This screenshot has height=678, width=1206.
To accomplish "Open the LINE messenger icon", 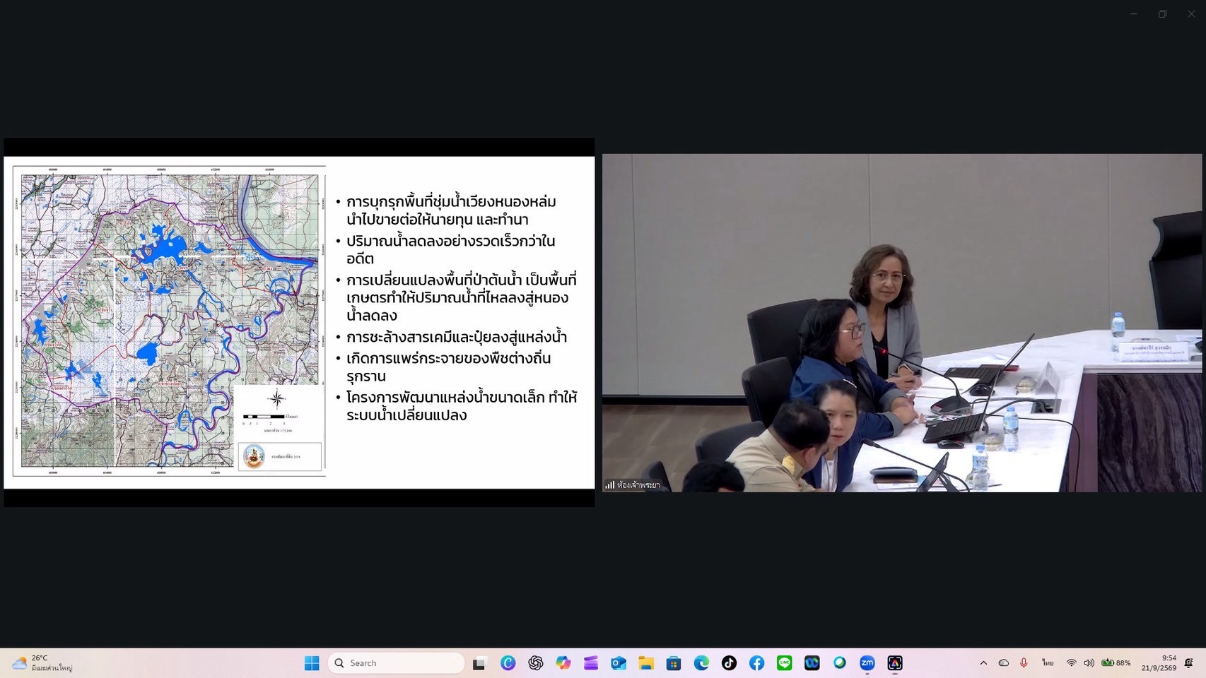I will [x=784, y=663].
